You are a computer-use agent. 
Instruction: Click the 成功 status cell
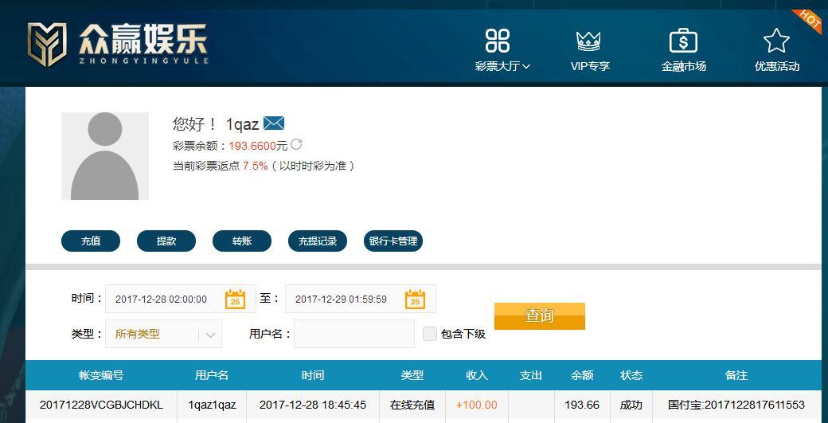[631, 405]
